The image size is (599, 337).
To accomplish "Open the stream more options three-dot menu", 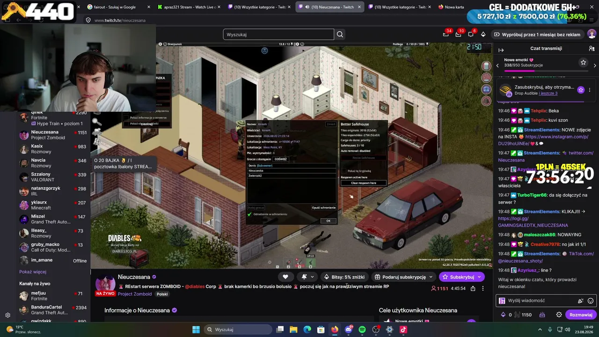I will pyautogui.click(x=483, y=288).
